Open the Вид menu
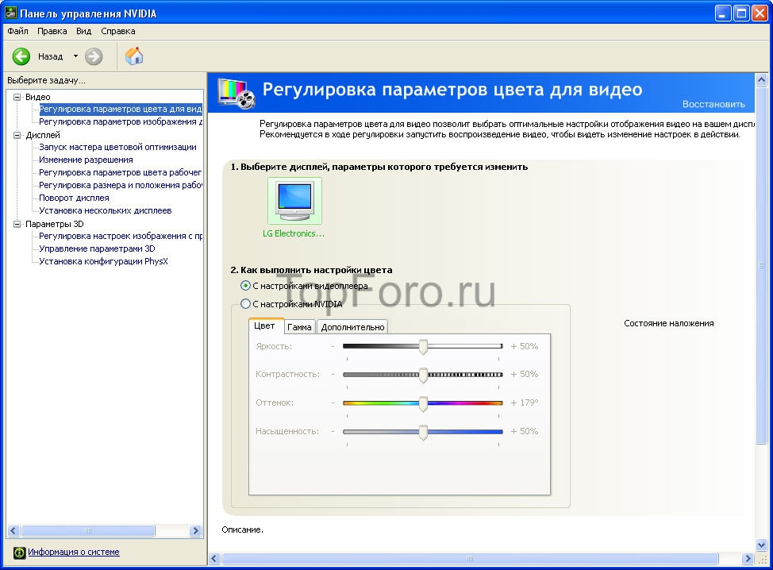The height and width of the screenshot is (570, 773). pos(84,31)
